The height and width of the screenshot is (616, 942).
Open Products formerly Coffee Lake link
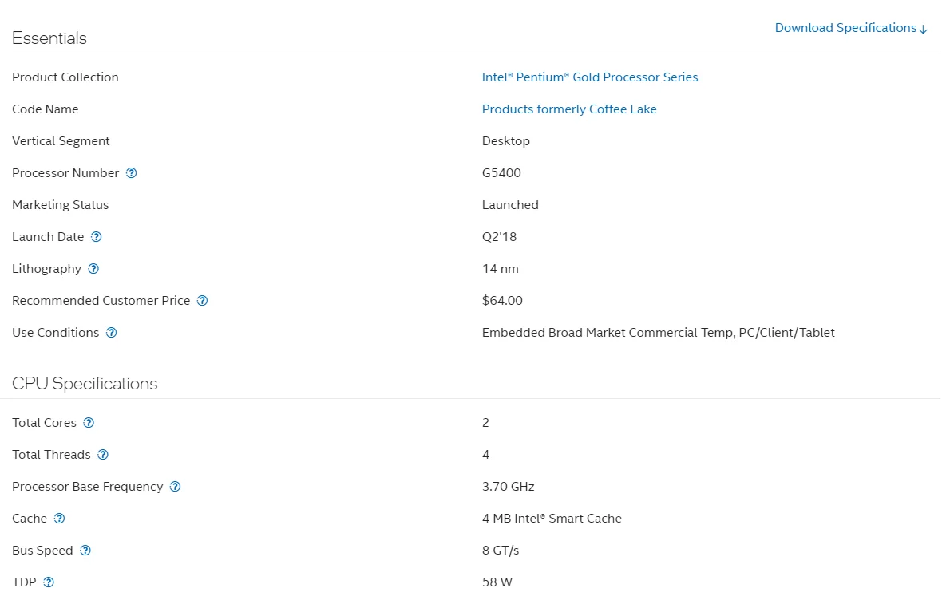tap(569, 109)
